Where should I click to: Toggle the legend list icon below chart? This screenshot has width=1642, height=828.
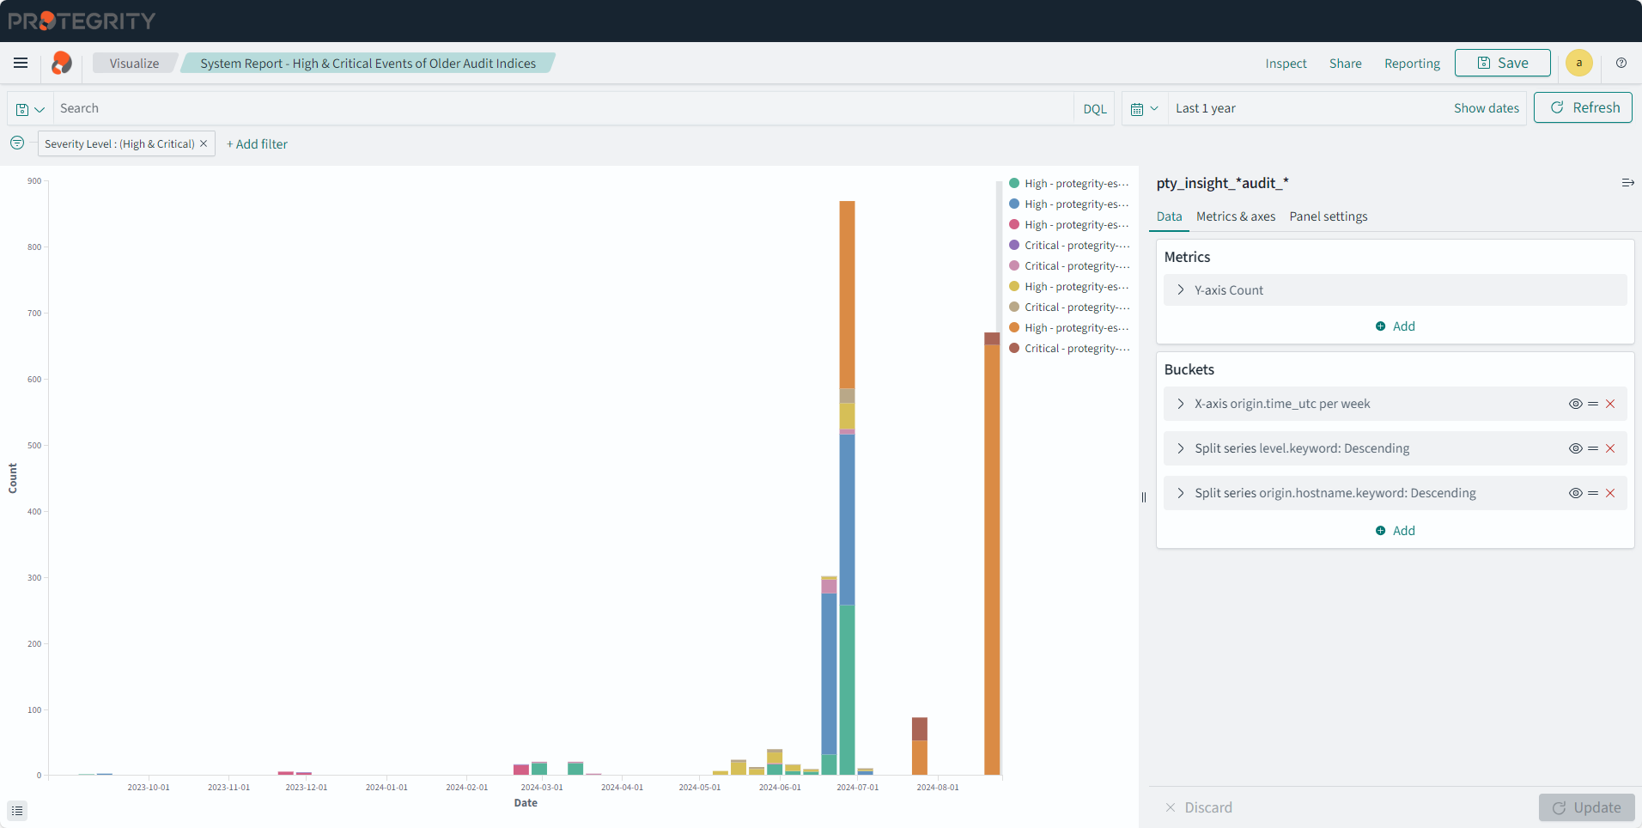tap(17, 811)
